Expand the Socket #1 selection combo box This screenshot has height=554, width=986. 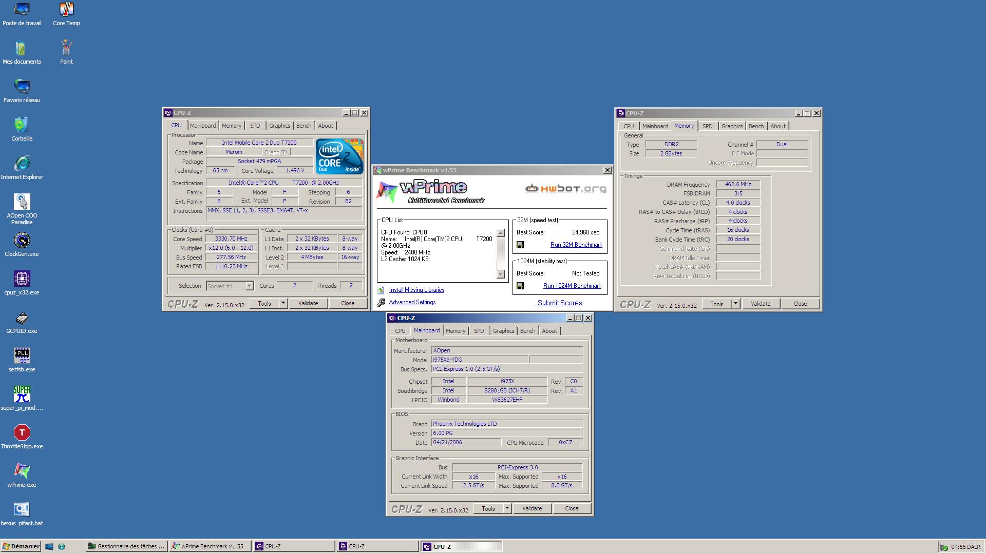click(249, 286)
